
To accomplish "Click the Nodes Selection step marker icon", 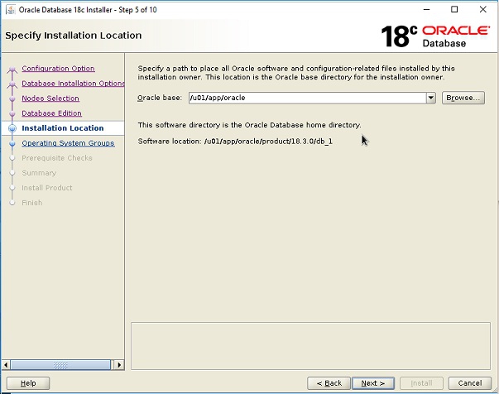I will (12, 98).
